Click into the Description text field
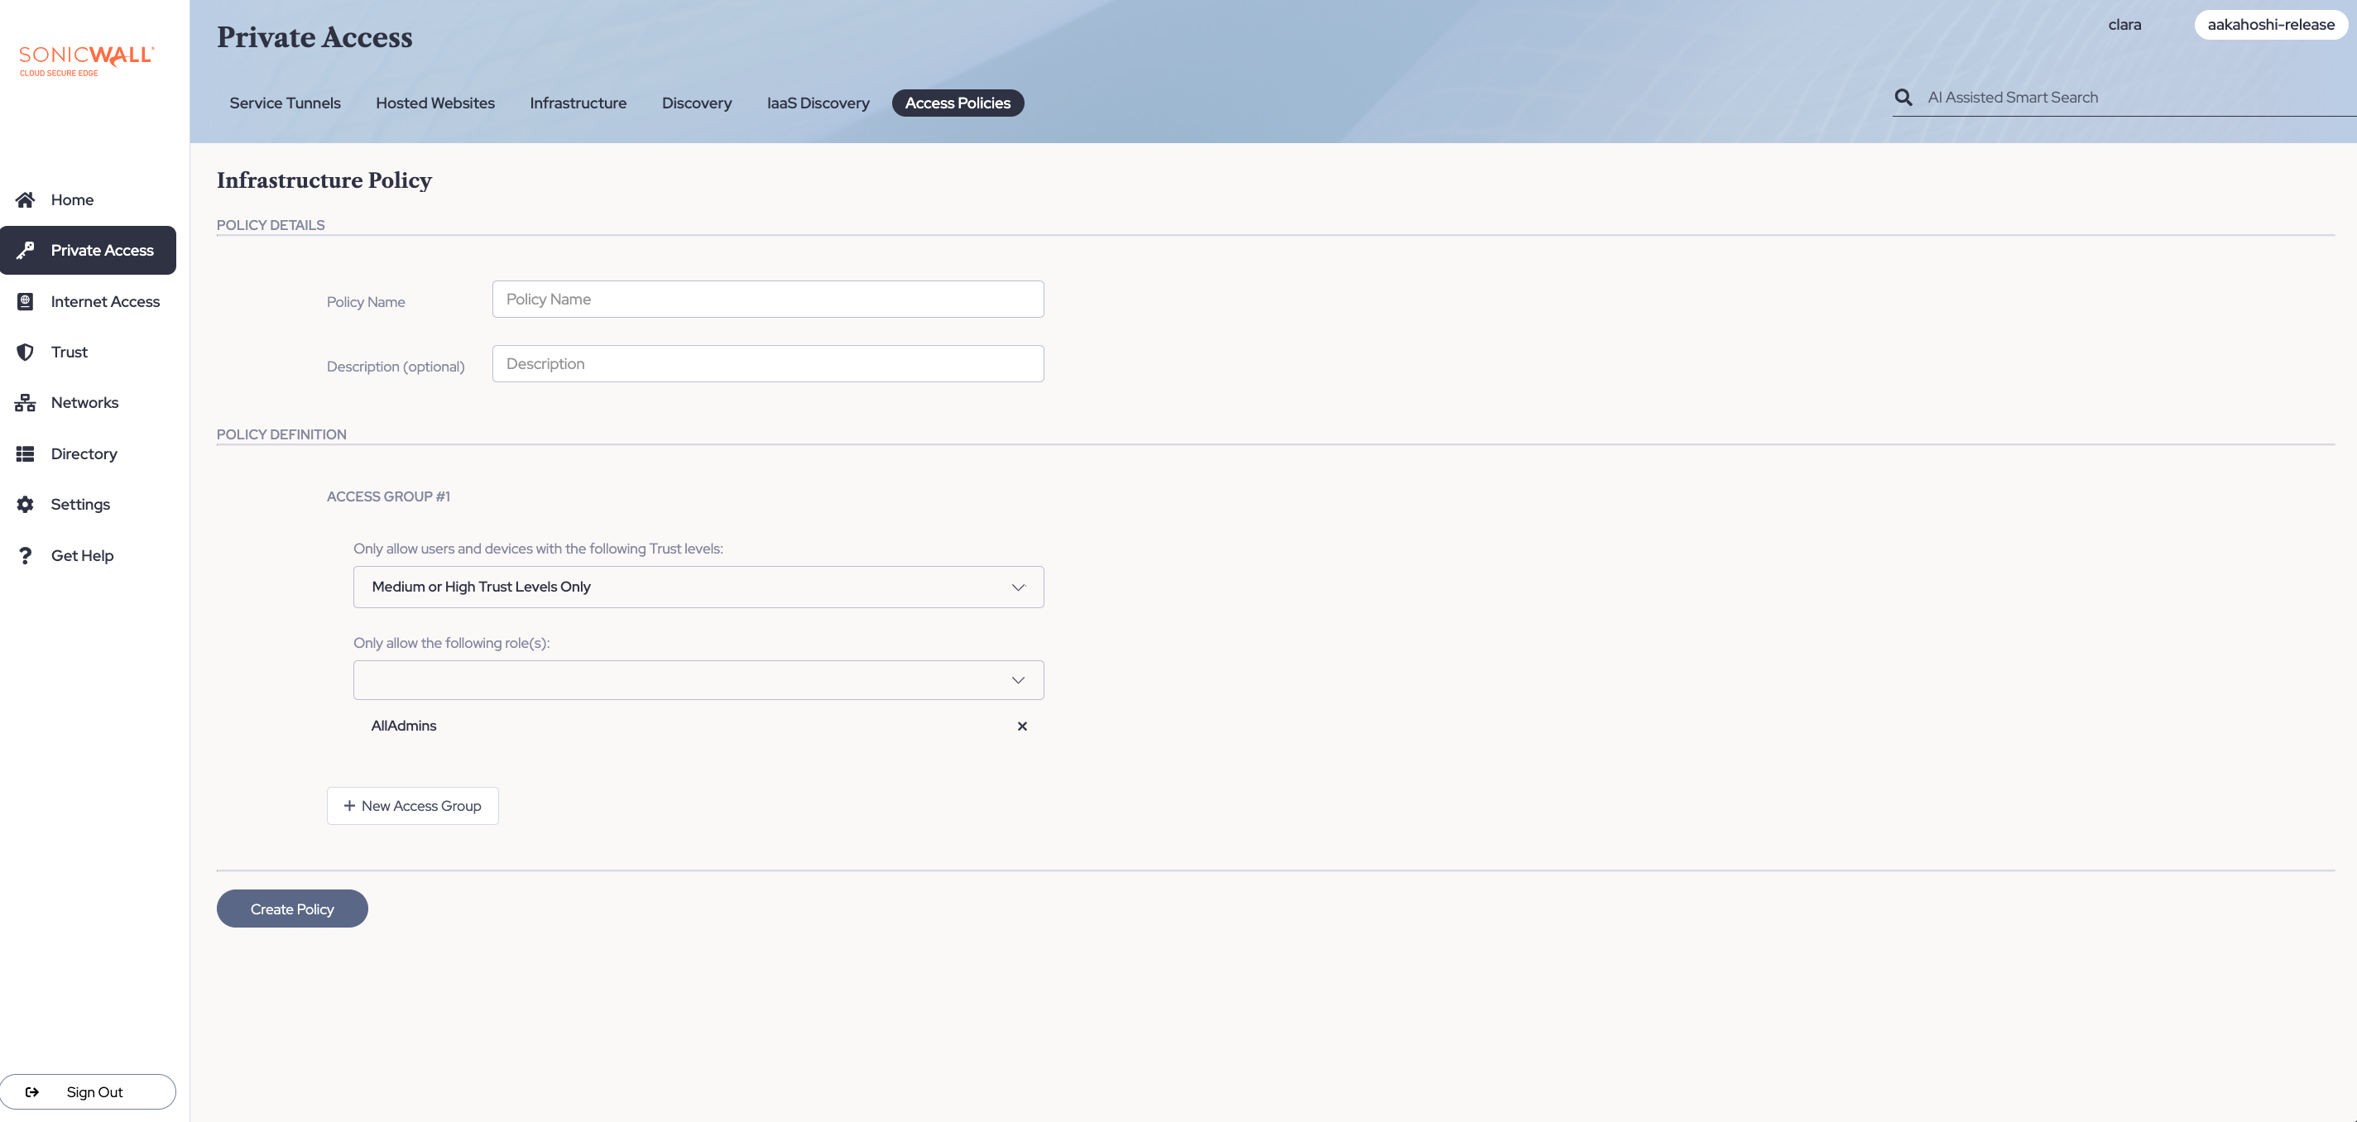The width and height of the screenshot is (2357, 1122). [768, 363]
